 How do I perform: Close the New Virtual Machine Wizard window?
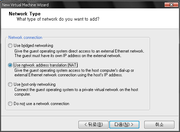171,5
